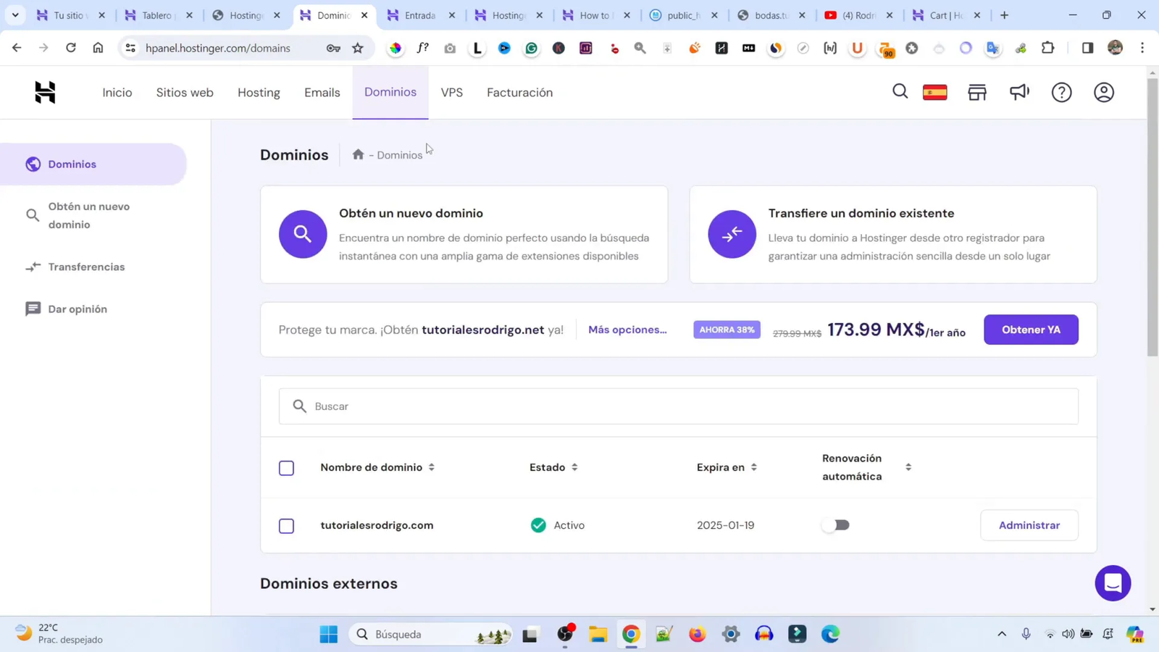Open Grammarly extension icon
Viewport: 1159px width, 652px height.
pyautogui.click(x=531, y=48)
